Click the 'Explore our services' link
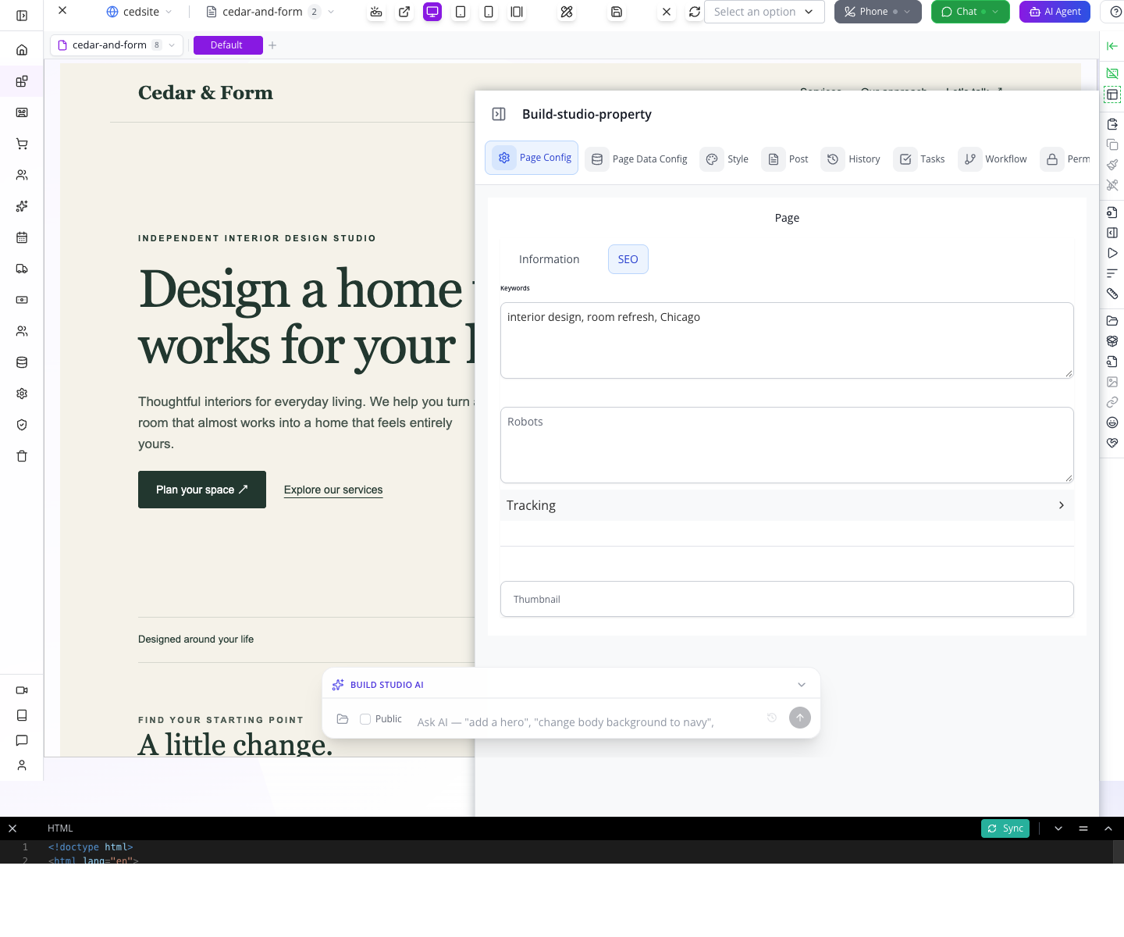The width and height of the screenshot is (1124, 937). point(333,490)
